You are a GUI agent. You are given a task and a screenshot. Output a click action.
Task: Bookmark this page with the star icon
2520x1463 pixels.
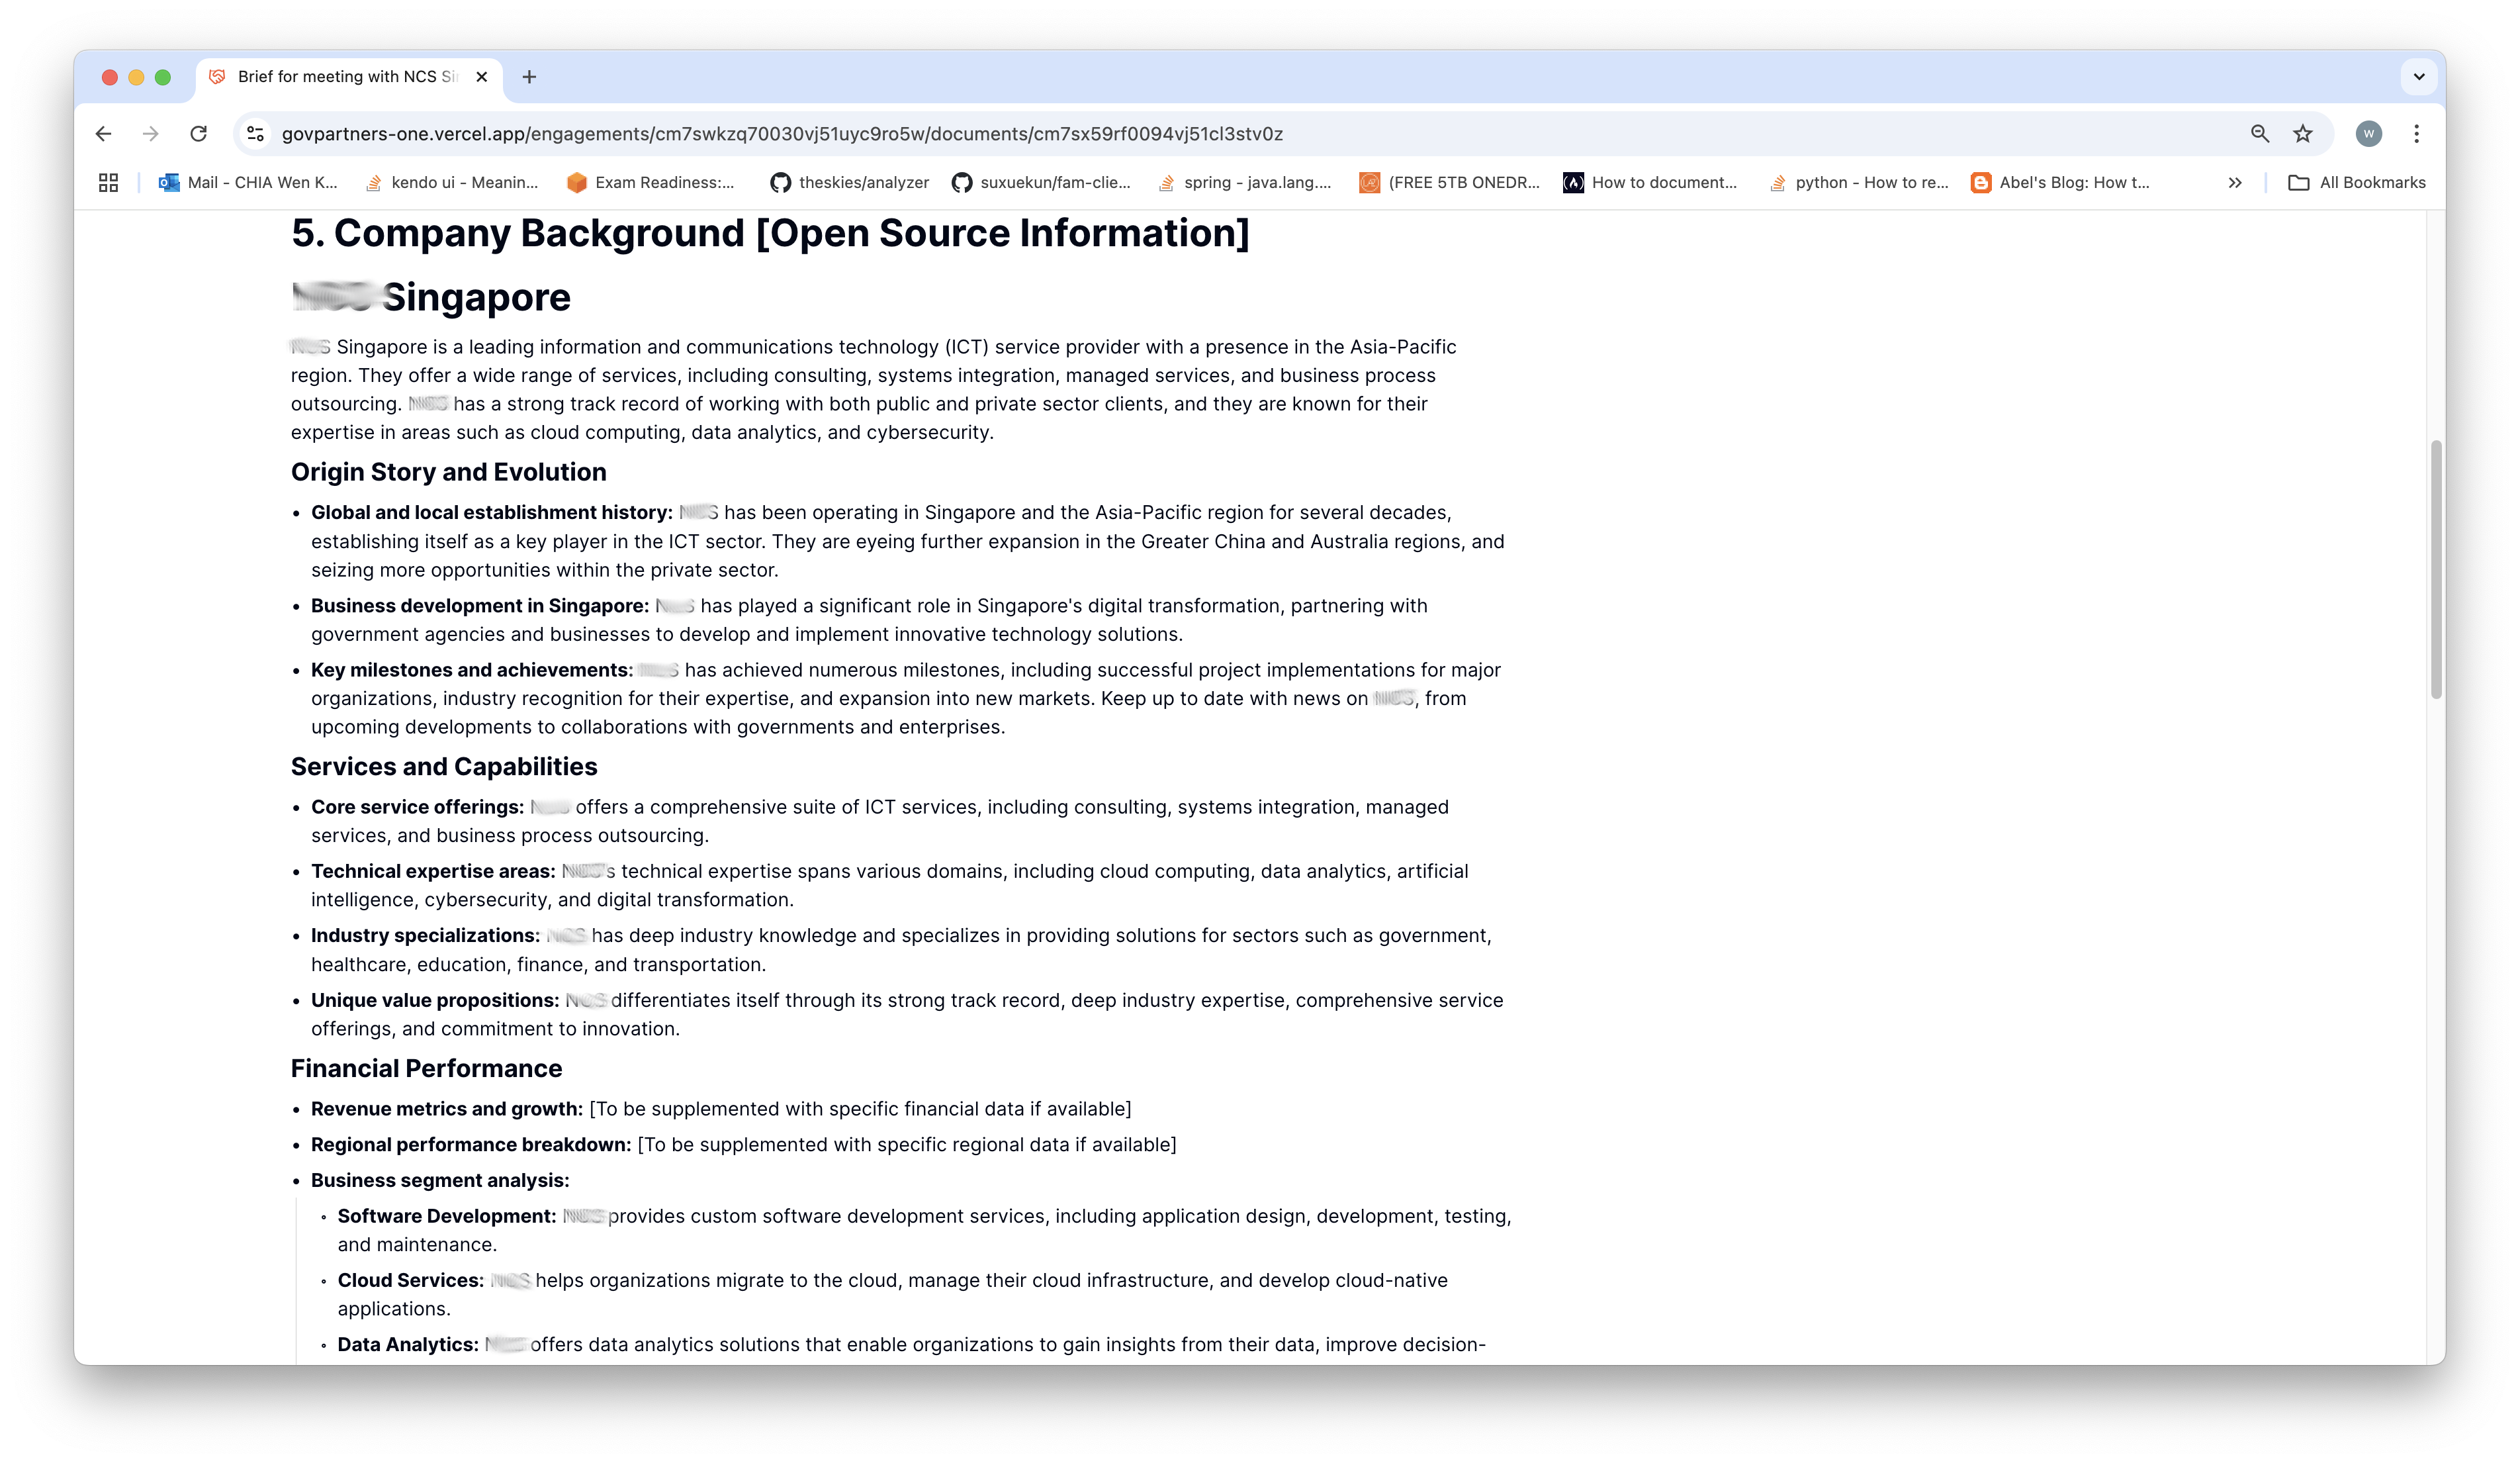click(2303, 133)
